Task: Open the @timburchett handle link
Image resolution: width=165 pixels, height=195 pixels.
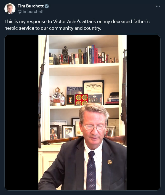Action: tap(31, 12)
